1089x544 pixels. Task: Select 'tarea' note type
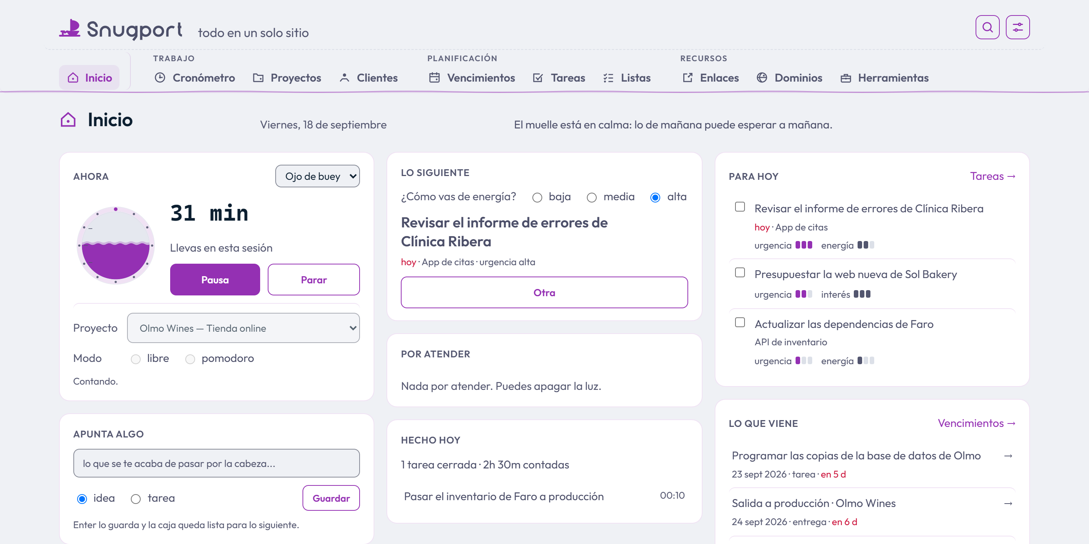click(135, 499)
